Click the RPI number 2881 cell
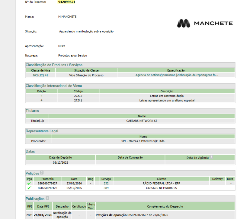 (30, 215)
